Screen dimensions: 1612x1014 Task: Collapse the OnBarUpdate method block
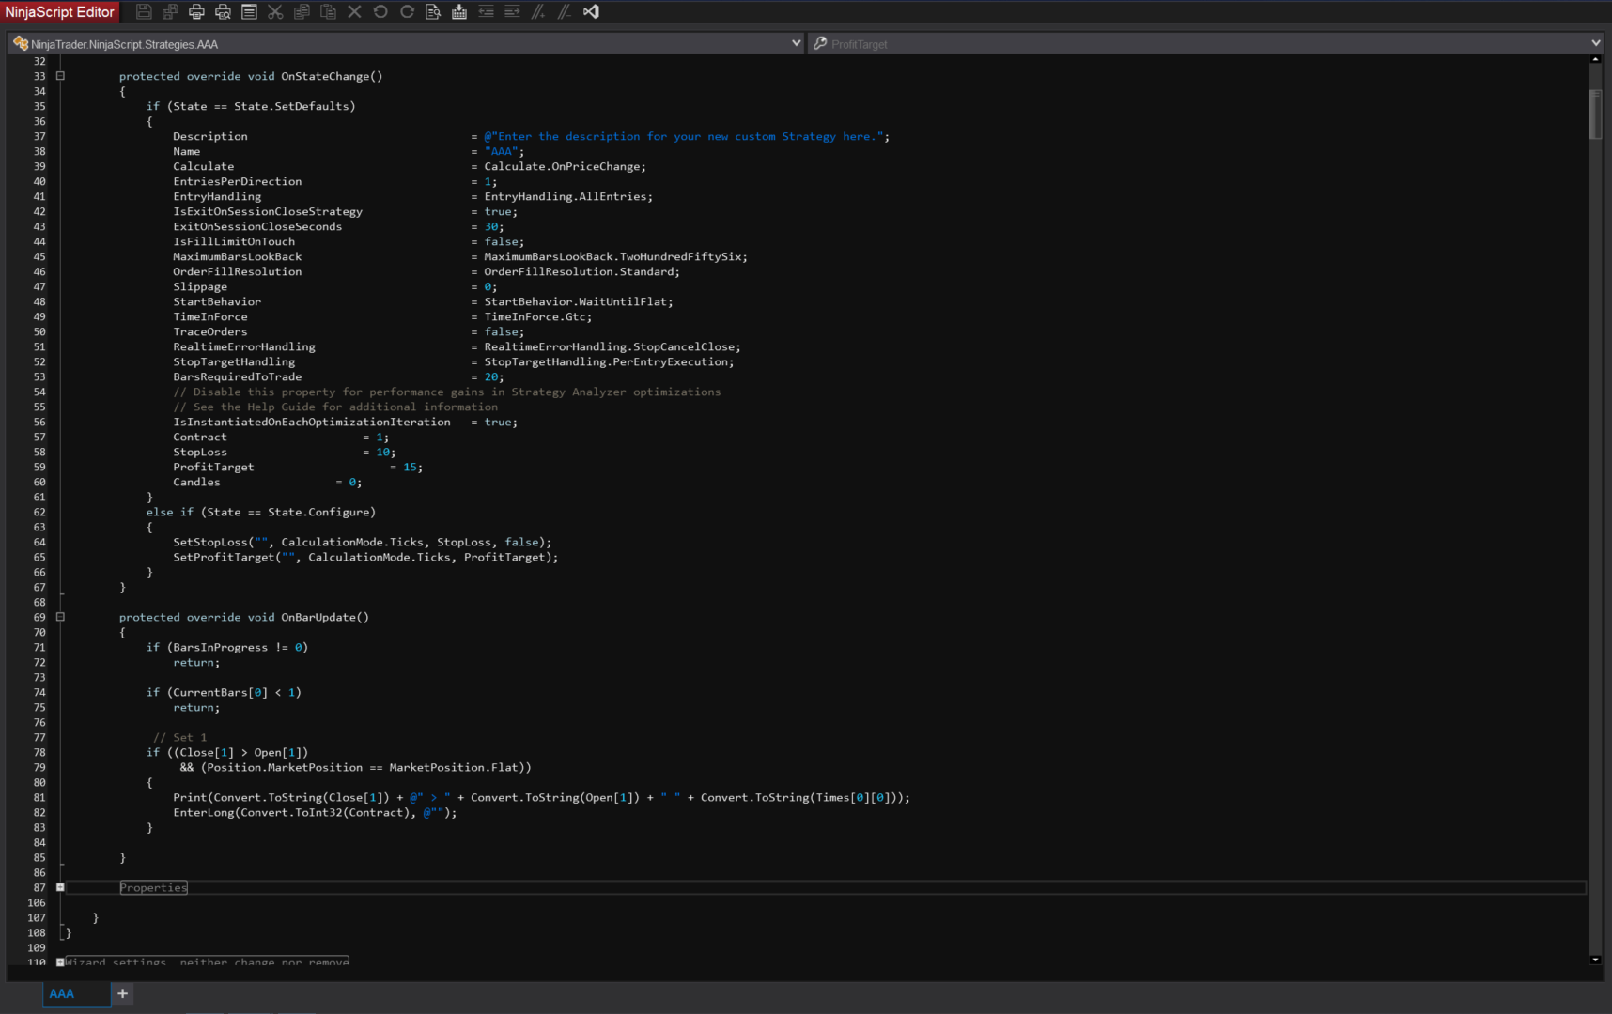pos(60,617)
